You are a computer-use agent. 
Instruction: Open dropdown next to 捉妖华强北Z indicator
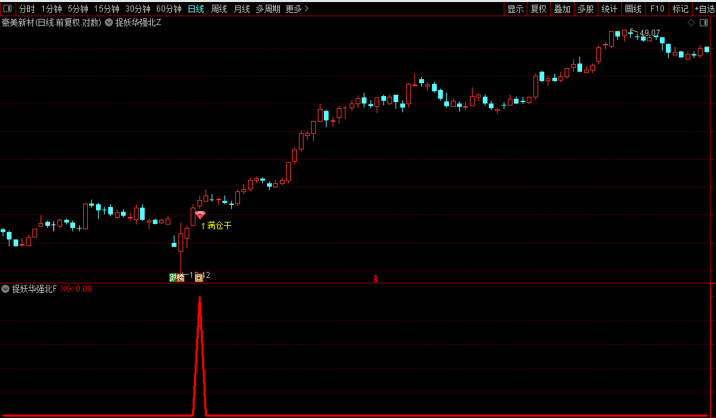coord(109,22)
